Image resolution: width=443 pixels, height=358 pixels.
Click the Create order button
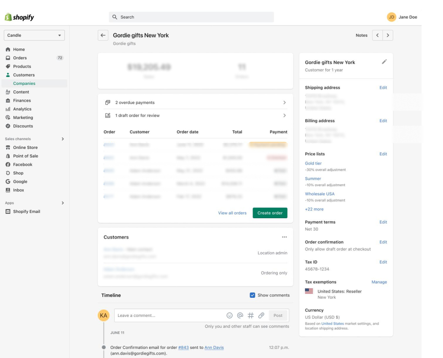point(270,213)
